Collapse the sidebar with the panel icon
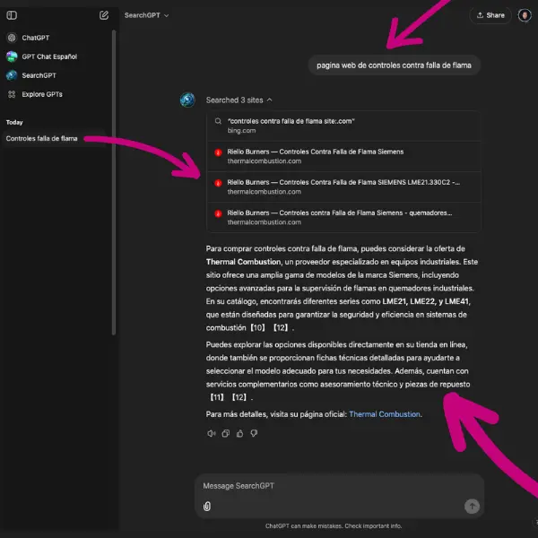This screenshot has width=538, height=538. [12, 15]
